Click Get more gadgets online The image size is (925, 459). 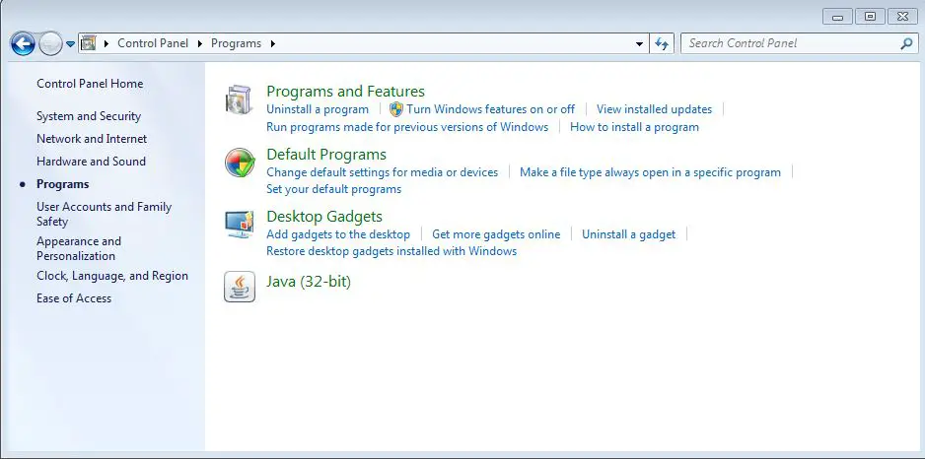(496, 233)
